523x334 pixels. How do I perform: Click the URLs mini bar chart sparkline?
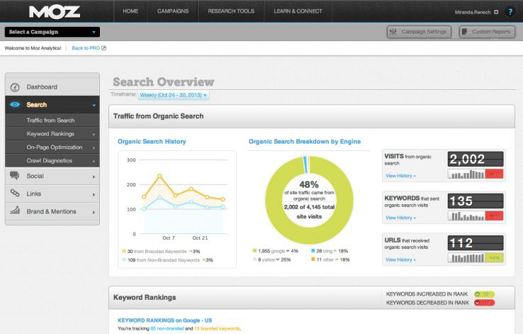pyautogui.click(x=466, y=258)
